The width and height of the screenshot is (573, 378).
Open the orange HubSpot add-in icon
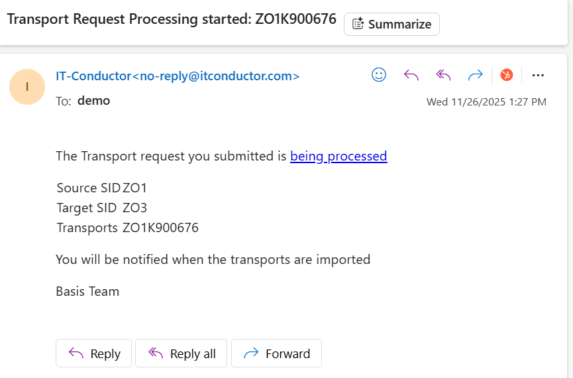[506, 75]
